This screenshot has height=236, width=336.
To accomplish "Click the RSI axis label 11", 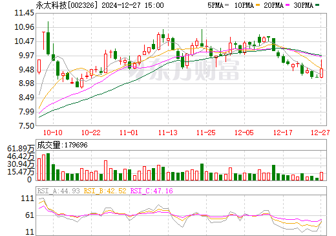I will point(30,232).
